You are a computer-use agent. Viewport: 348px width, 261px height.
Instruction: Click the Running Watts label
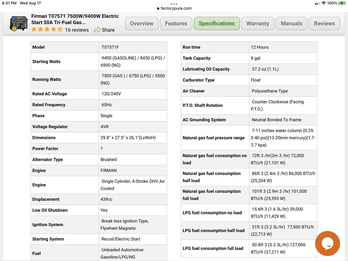pos(47,79)
